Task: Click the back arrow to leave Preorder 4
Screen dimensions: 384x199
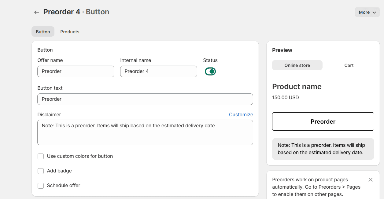Action: coord(36,12)
